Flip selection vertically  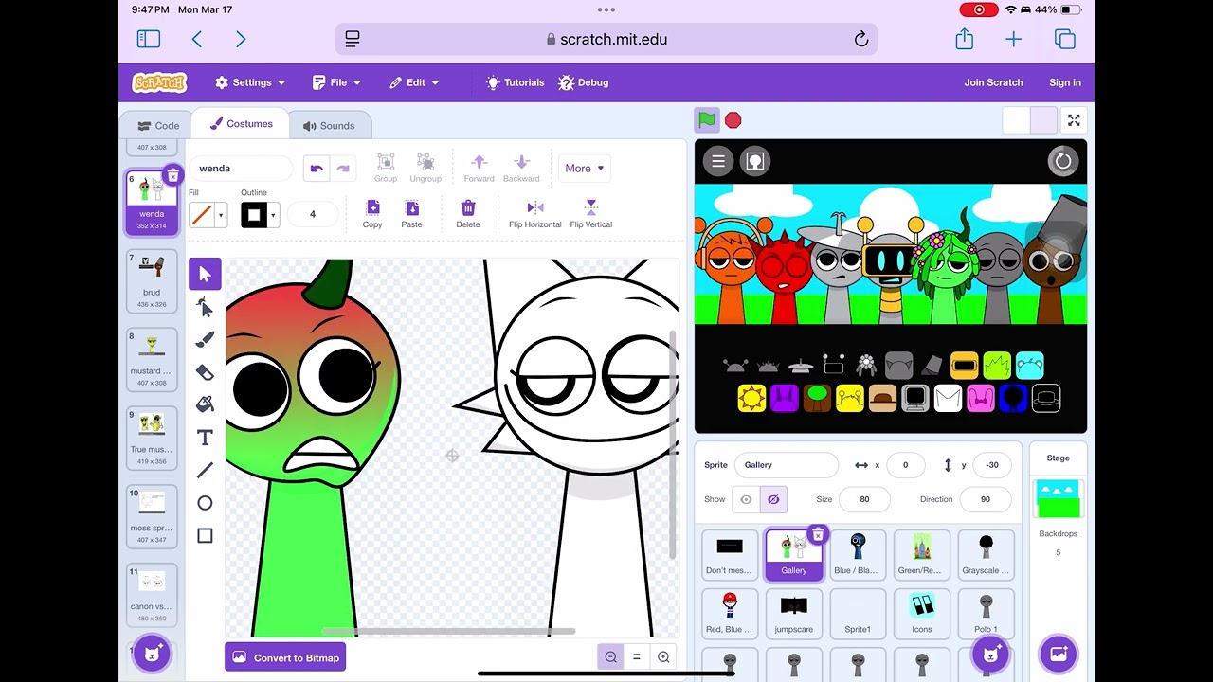(591, 214)
